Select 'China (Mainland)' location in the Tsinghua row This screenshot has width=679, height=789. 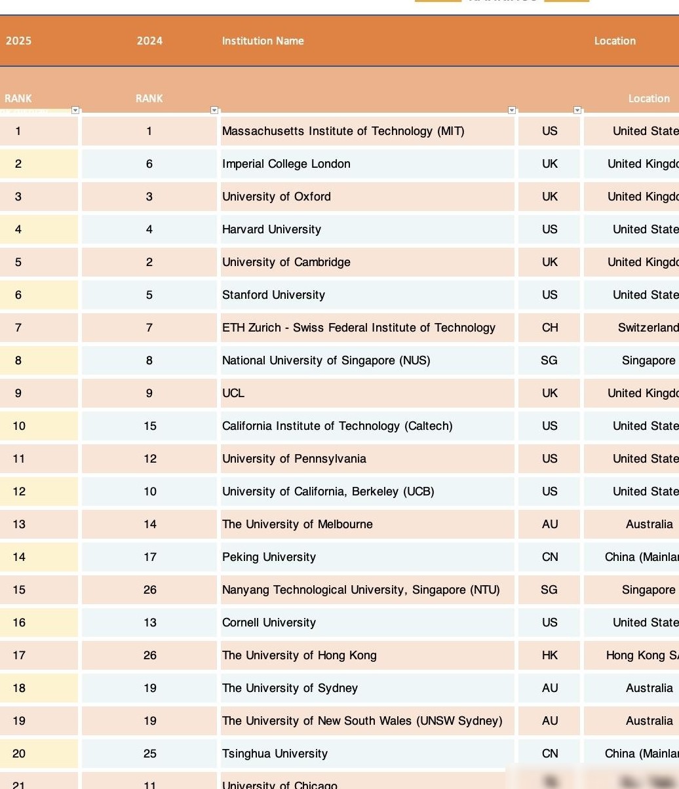tap(632, 754)
